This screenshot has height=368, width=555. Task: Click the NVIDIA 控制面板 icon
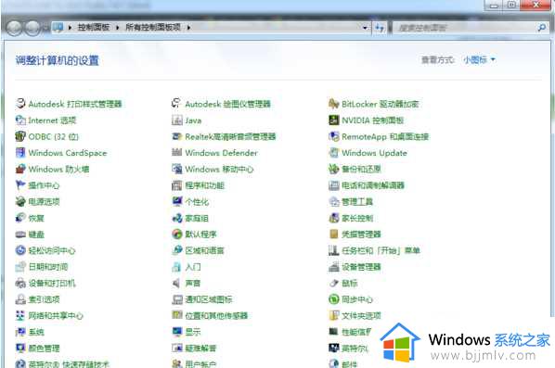coord(333,121)
